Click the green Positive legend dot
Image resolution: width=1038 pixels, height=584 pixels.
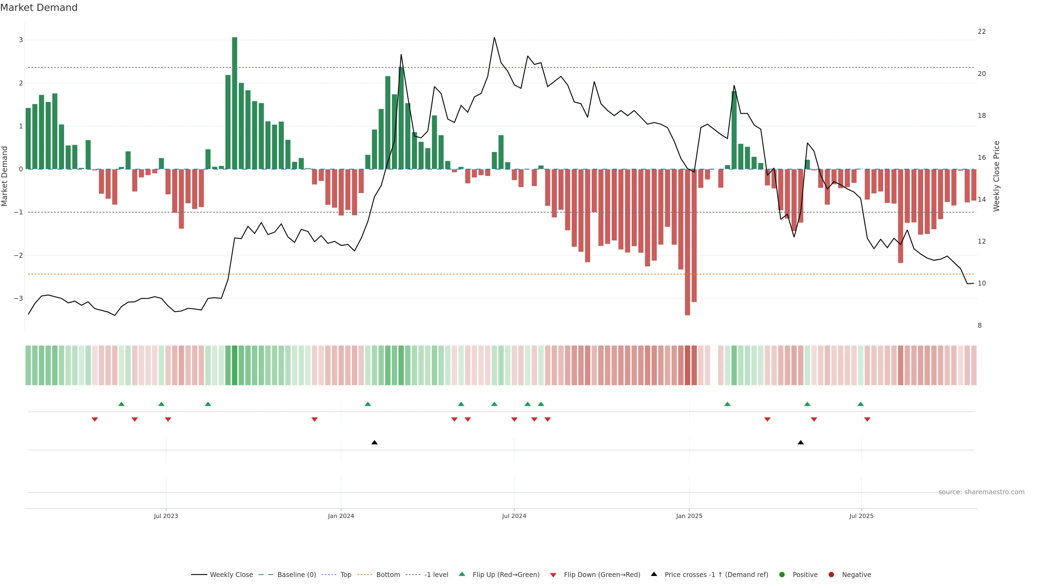pos(782,575)
